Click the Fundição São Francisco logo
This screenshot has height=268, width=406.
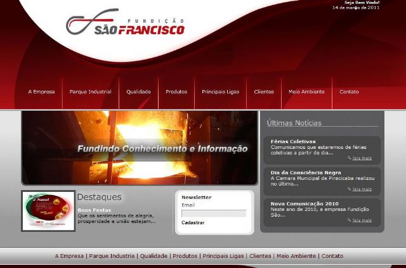click(x=125, y=23)
